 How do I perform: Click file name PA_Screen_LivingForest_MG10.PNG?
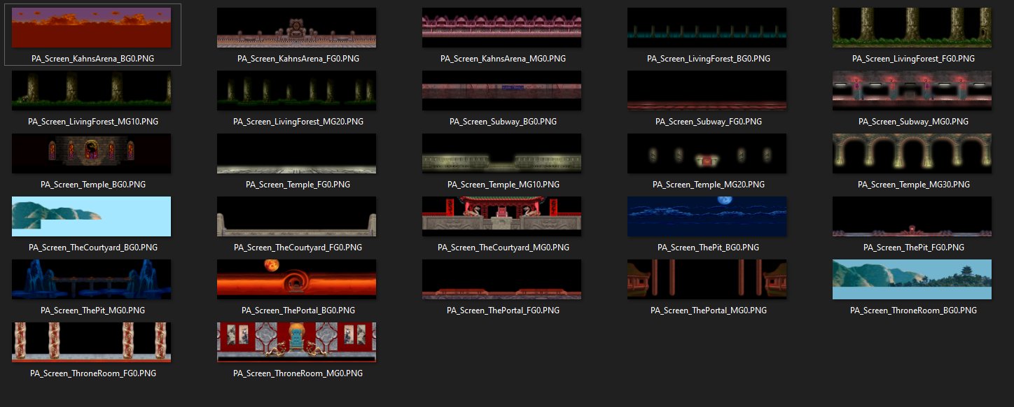(x=92, y=122)
